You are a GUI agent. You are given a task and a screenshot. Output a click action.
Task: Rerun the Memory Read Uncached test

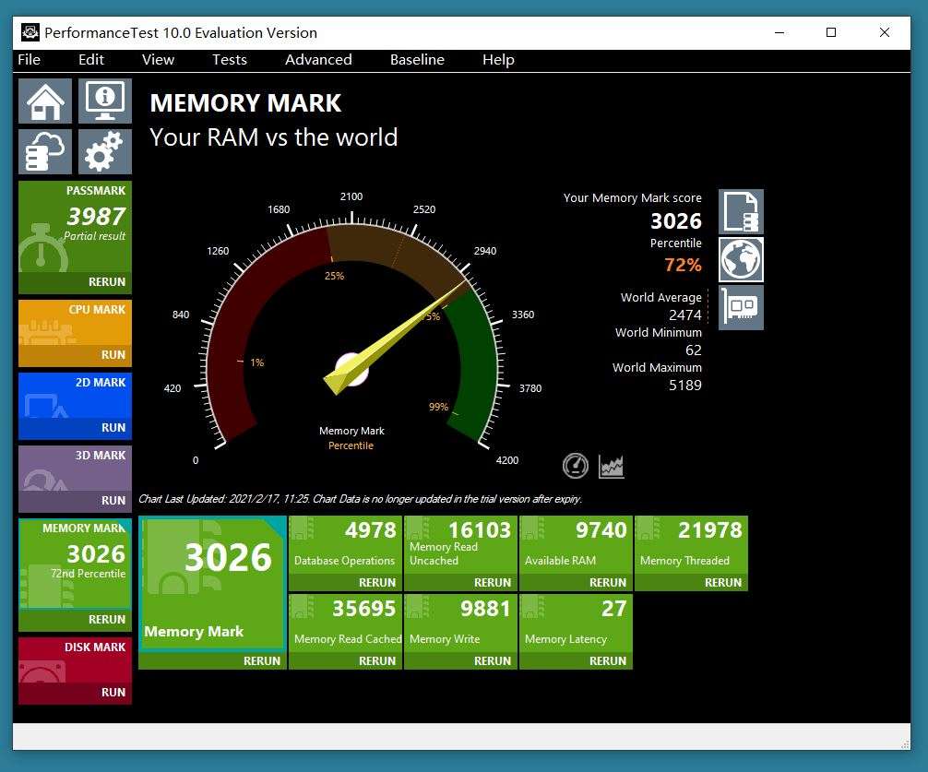click(493, 583)
